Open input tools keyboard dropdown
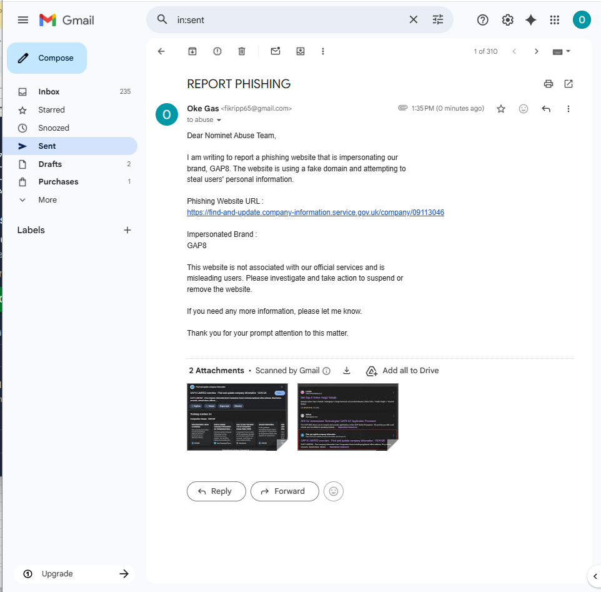The image size is (601, 592). point(562,51)
